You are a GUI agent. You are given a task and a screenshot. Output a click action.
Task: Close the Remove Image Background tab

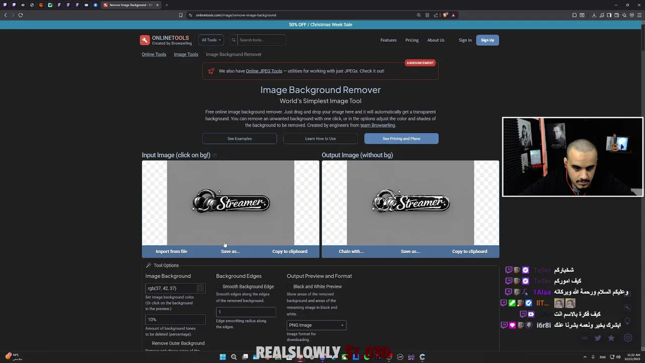click(x=157, y=5)
